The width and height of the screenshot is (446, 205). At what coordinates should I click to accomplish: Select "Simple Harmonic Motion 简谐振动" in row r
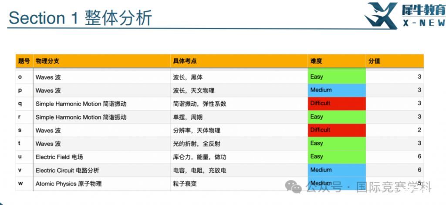point(81,117)
